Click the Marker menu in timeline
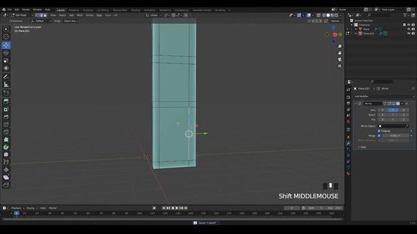The height and width of the screenshot is (234, 417). [53, 208]
